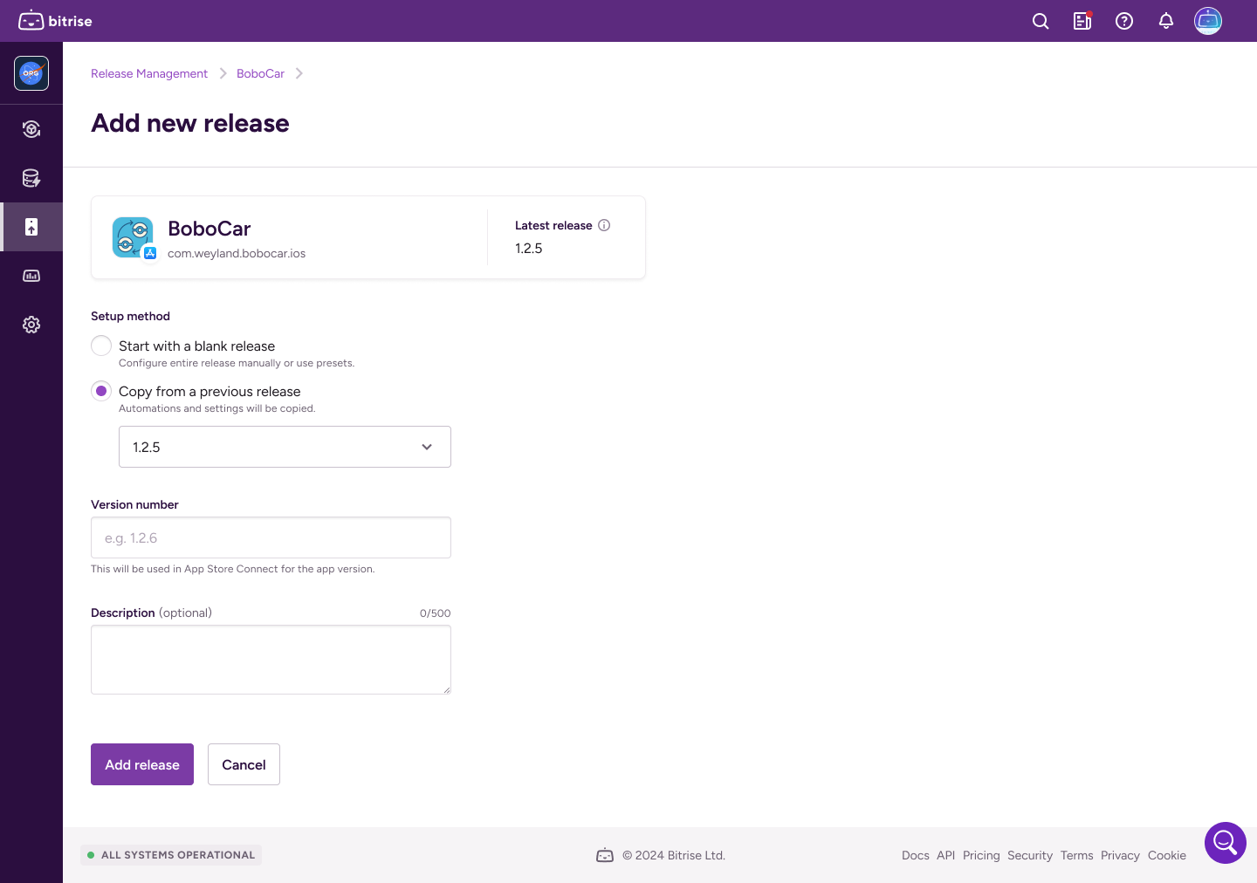Open the search icon in top bar
1257x883 pixels.
coord(1041,21)
